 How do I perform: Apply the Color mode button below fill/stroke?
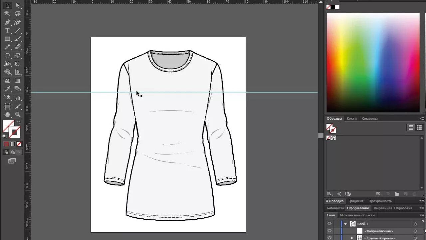pos(6,144)
